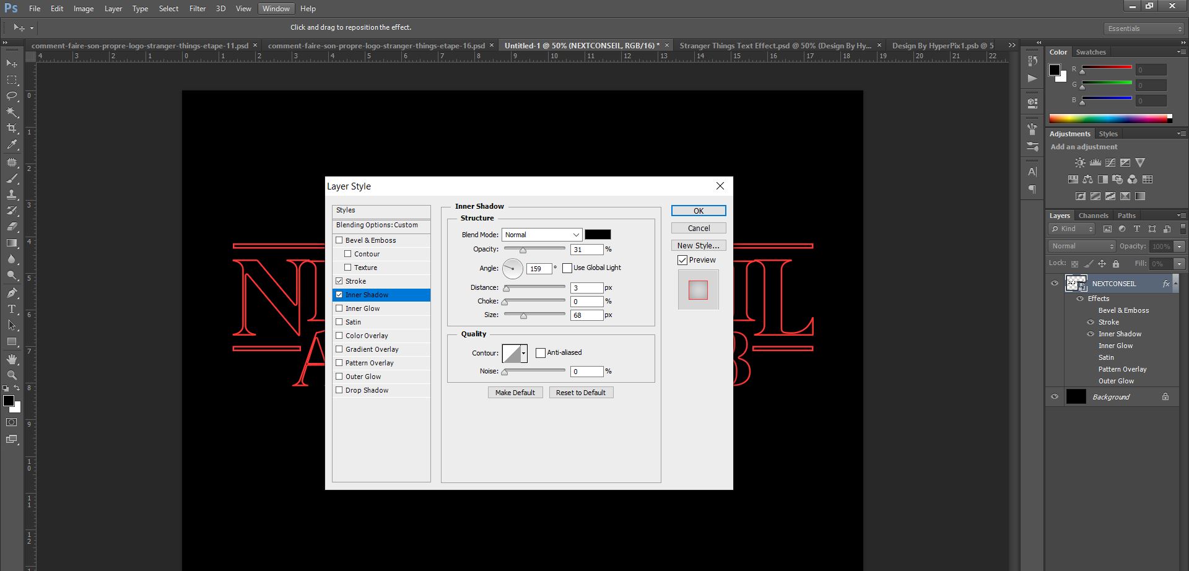Image resolution: width=1189 pixels, height=571 pixels.
Task: Open layer Opacity dropdown arrow
Action: tap(1180, 246)
